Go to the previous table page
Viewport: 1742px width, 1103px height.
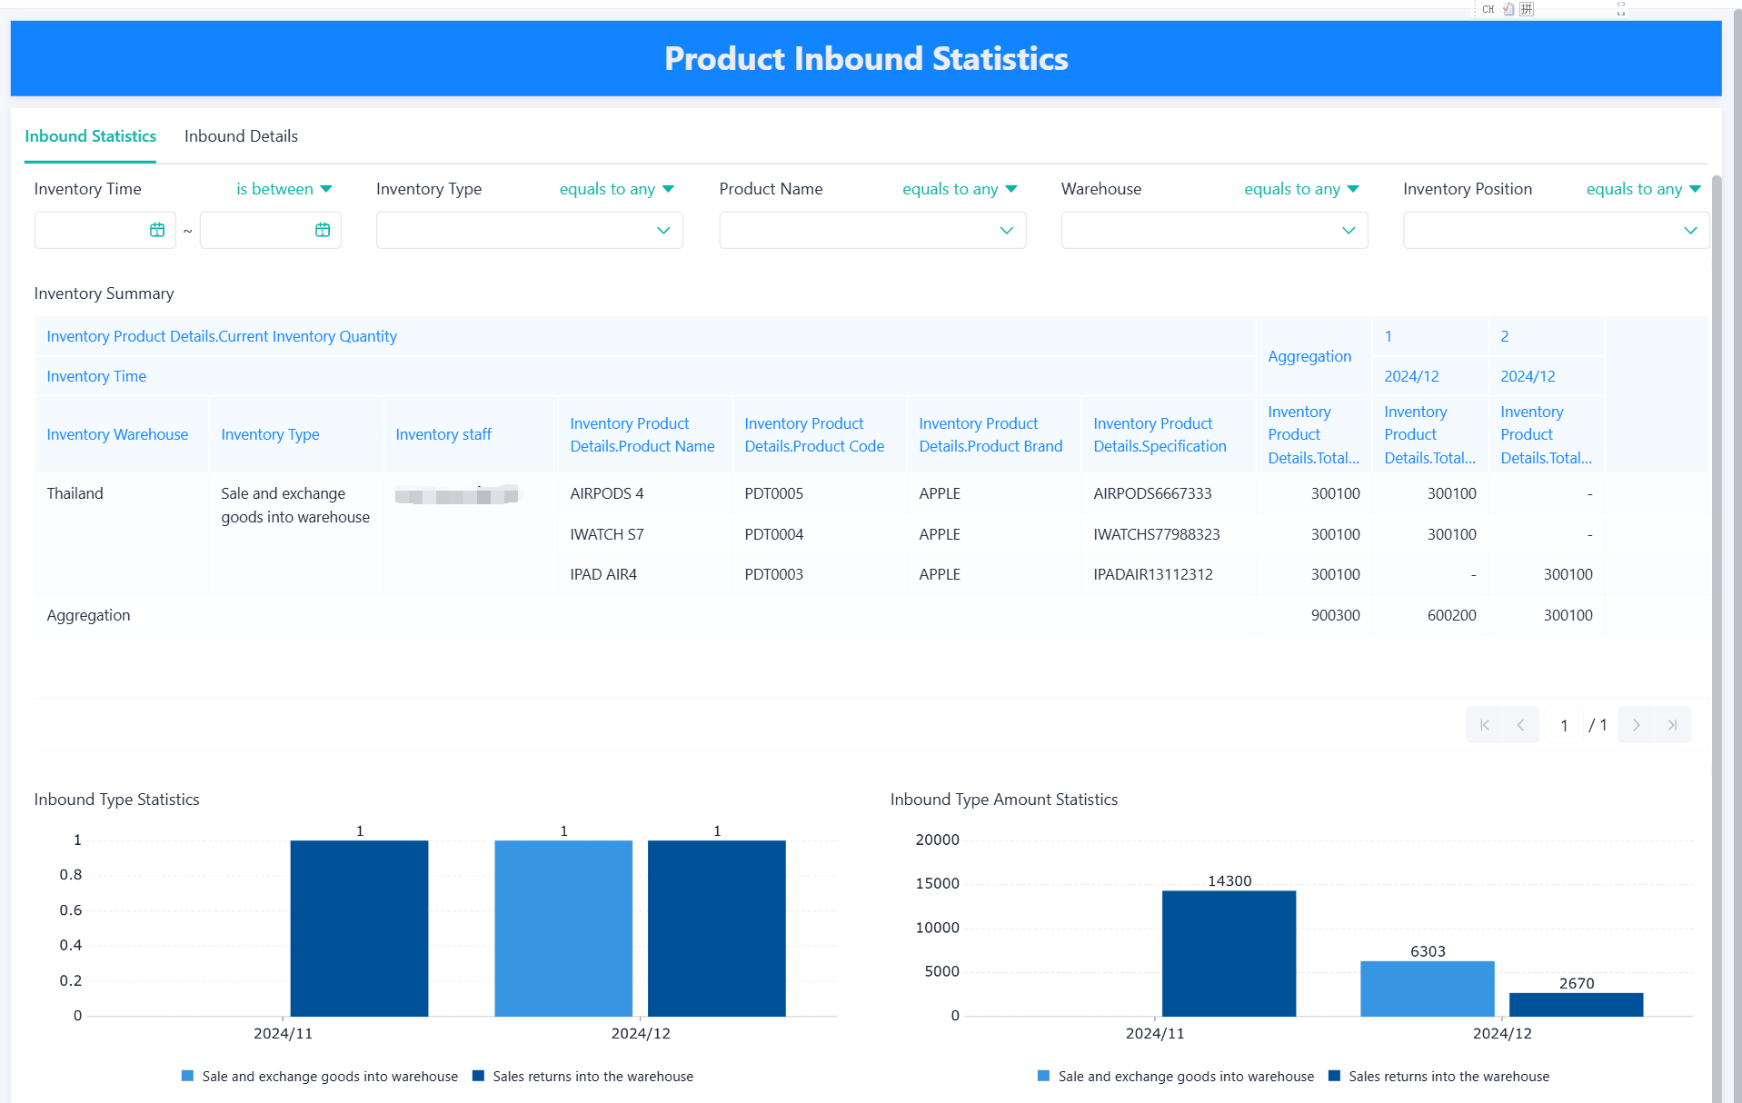(1520, 725)
